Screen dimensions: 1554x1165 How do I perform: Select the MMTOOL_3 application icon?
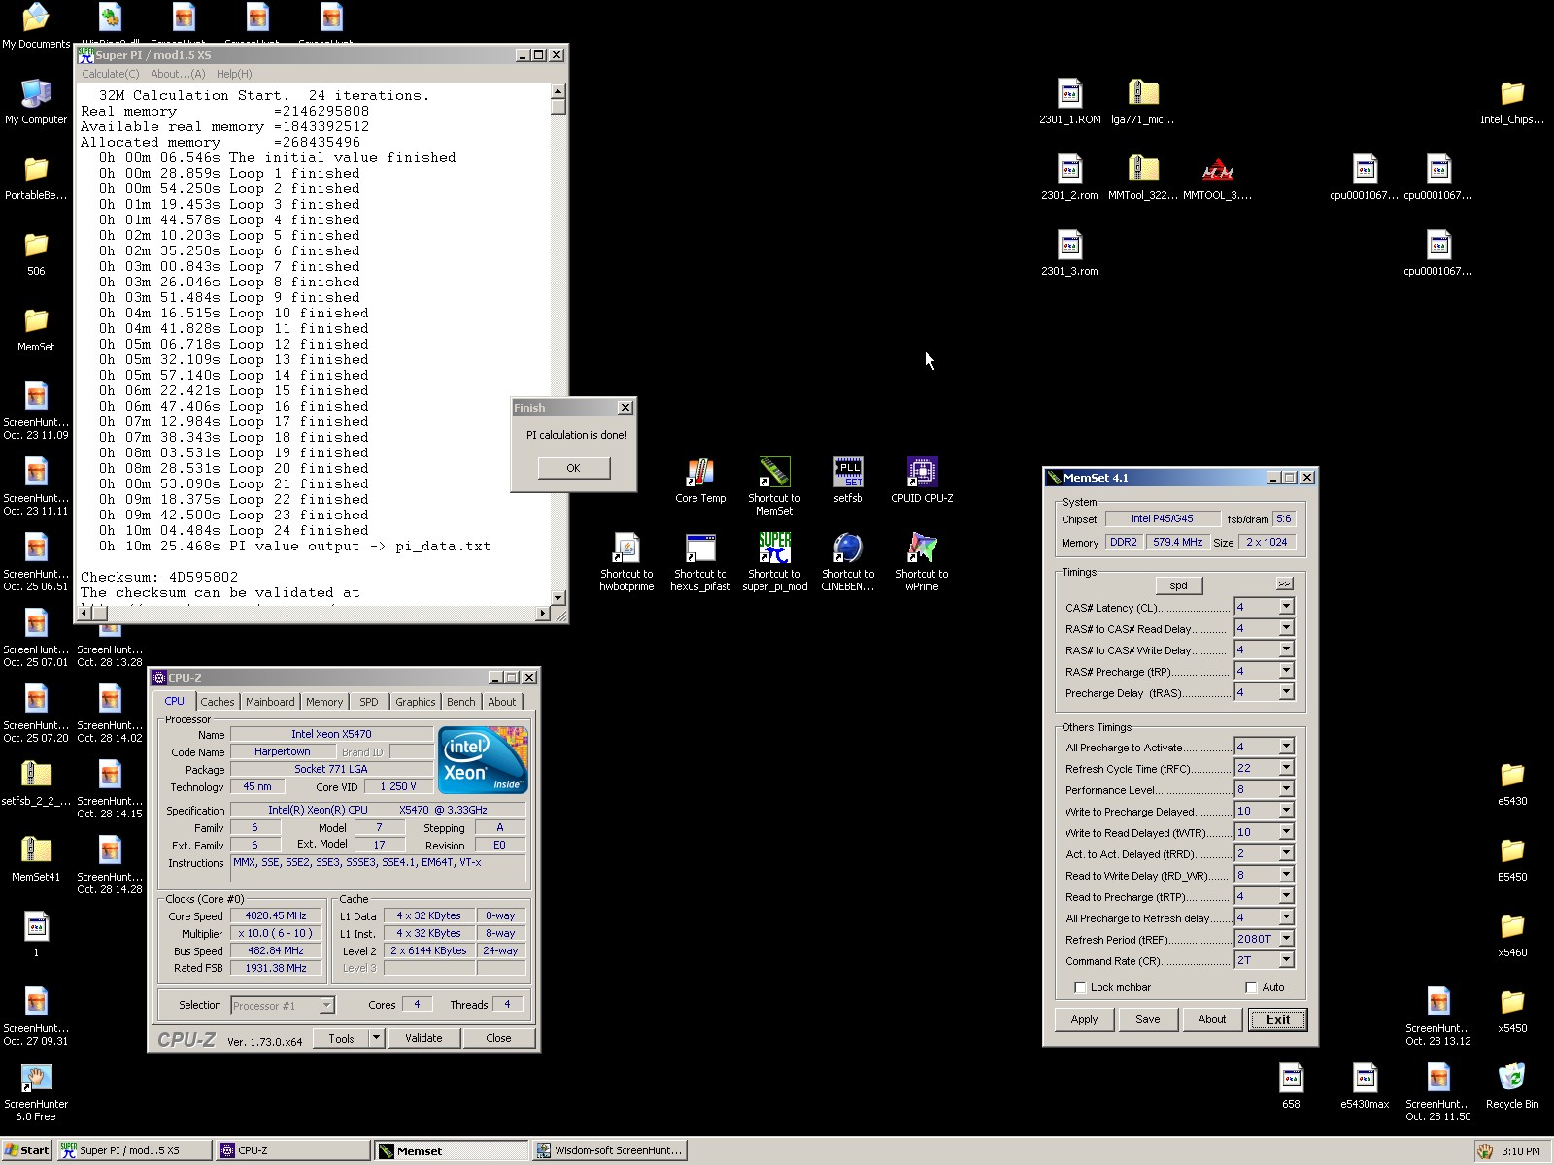click(x=1217, y=178)
